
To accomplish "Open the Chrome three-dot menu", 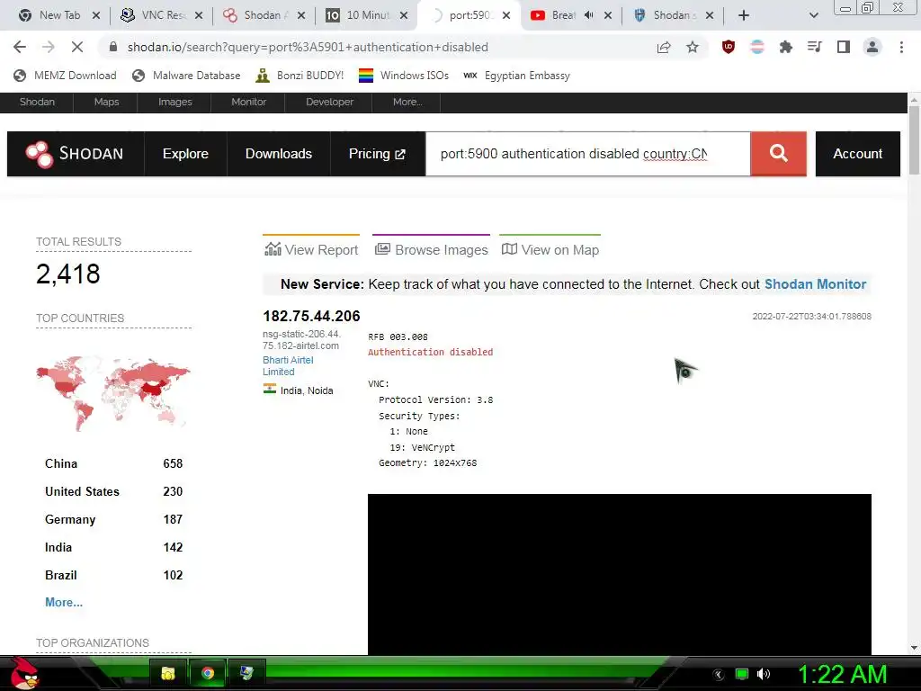I will tap(901, 47).
